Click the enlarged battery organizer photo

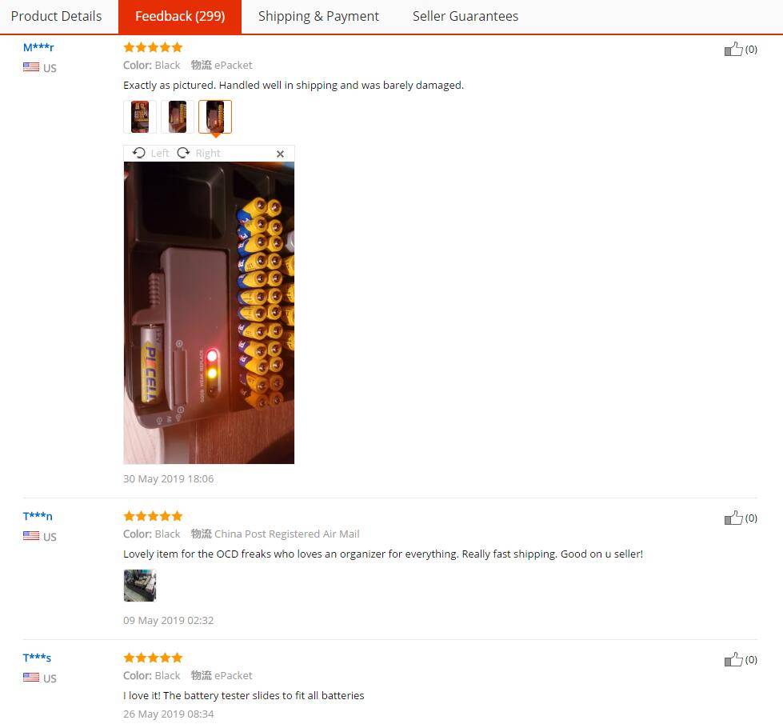[209, 313]
